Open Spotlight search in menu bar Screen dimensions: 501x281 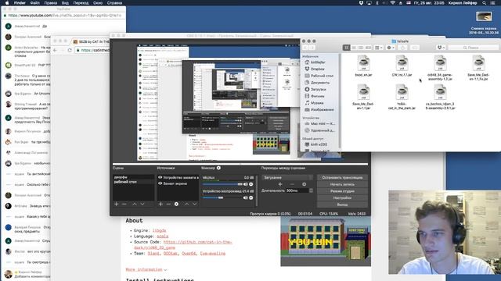485,3
